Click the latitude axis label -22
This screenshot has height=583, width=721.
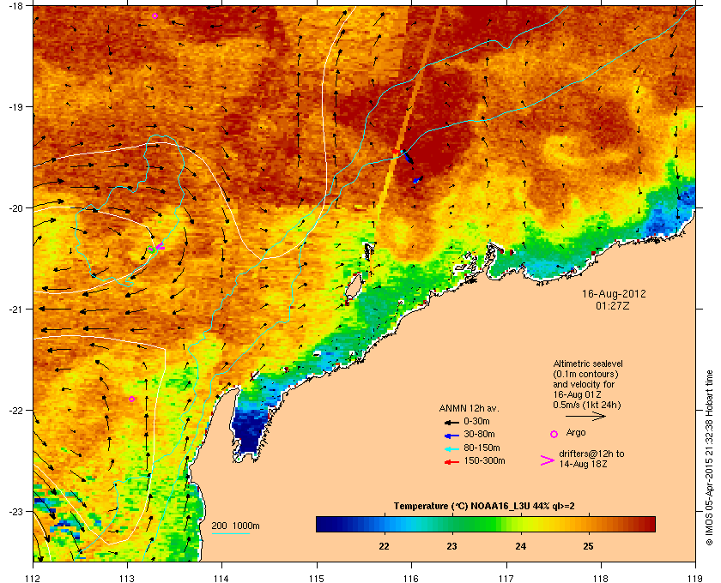pos(15,410)
